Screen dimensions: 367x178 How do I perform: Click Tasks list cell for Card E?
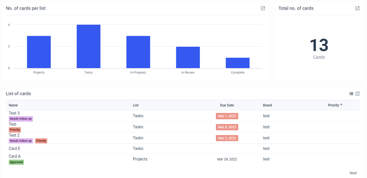coord(138,149)
